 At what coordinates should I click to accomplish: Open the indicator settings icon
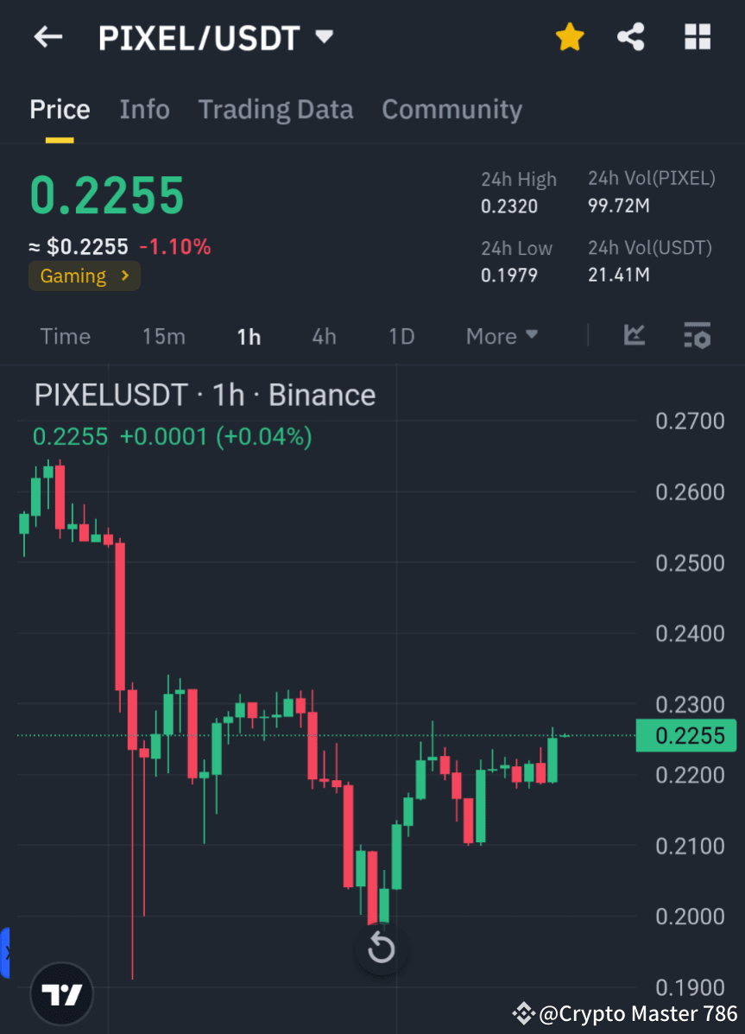click(x=697, y=336)
